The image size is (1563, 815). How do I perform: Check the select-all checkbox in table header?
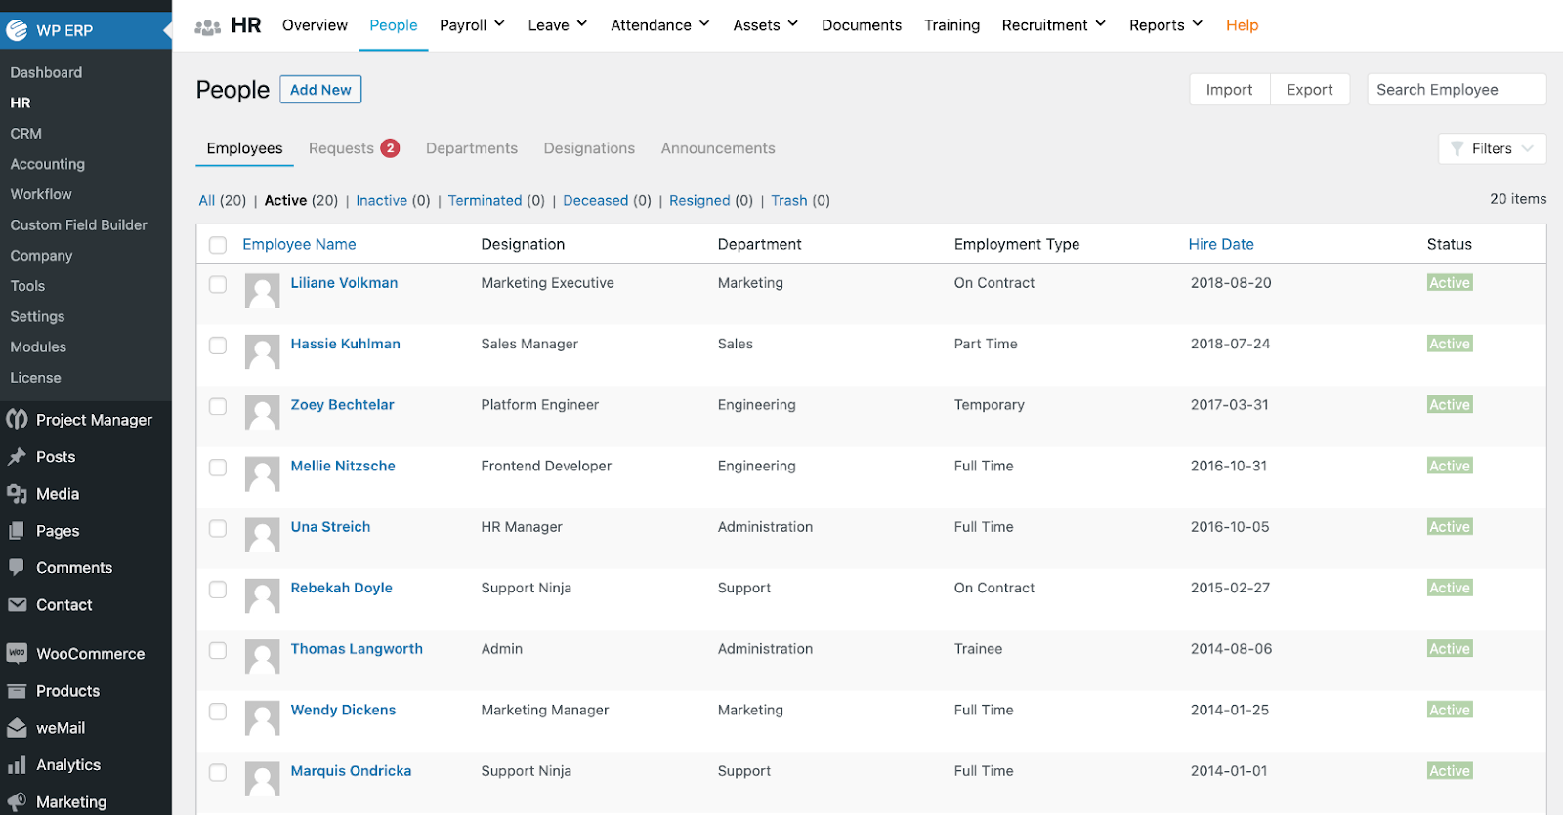218,245
